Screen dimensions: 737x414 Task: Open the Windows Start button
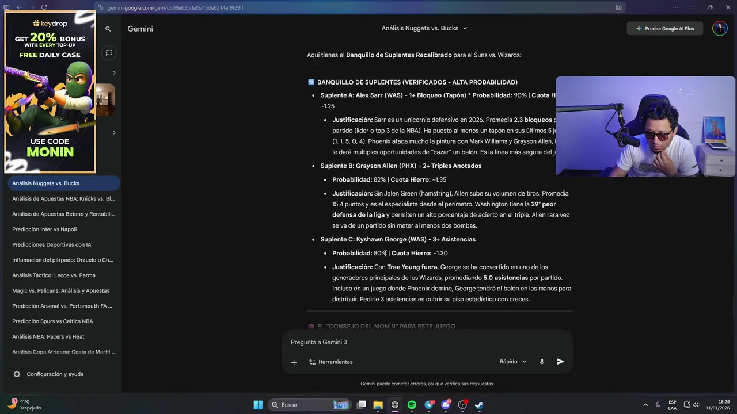[258, 405]
